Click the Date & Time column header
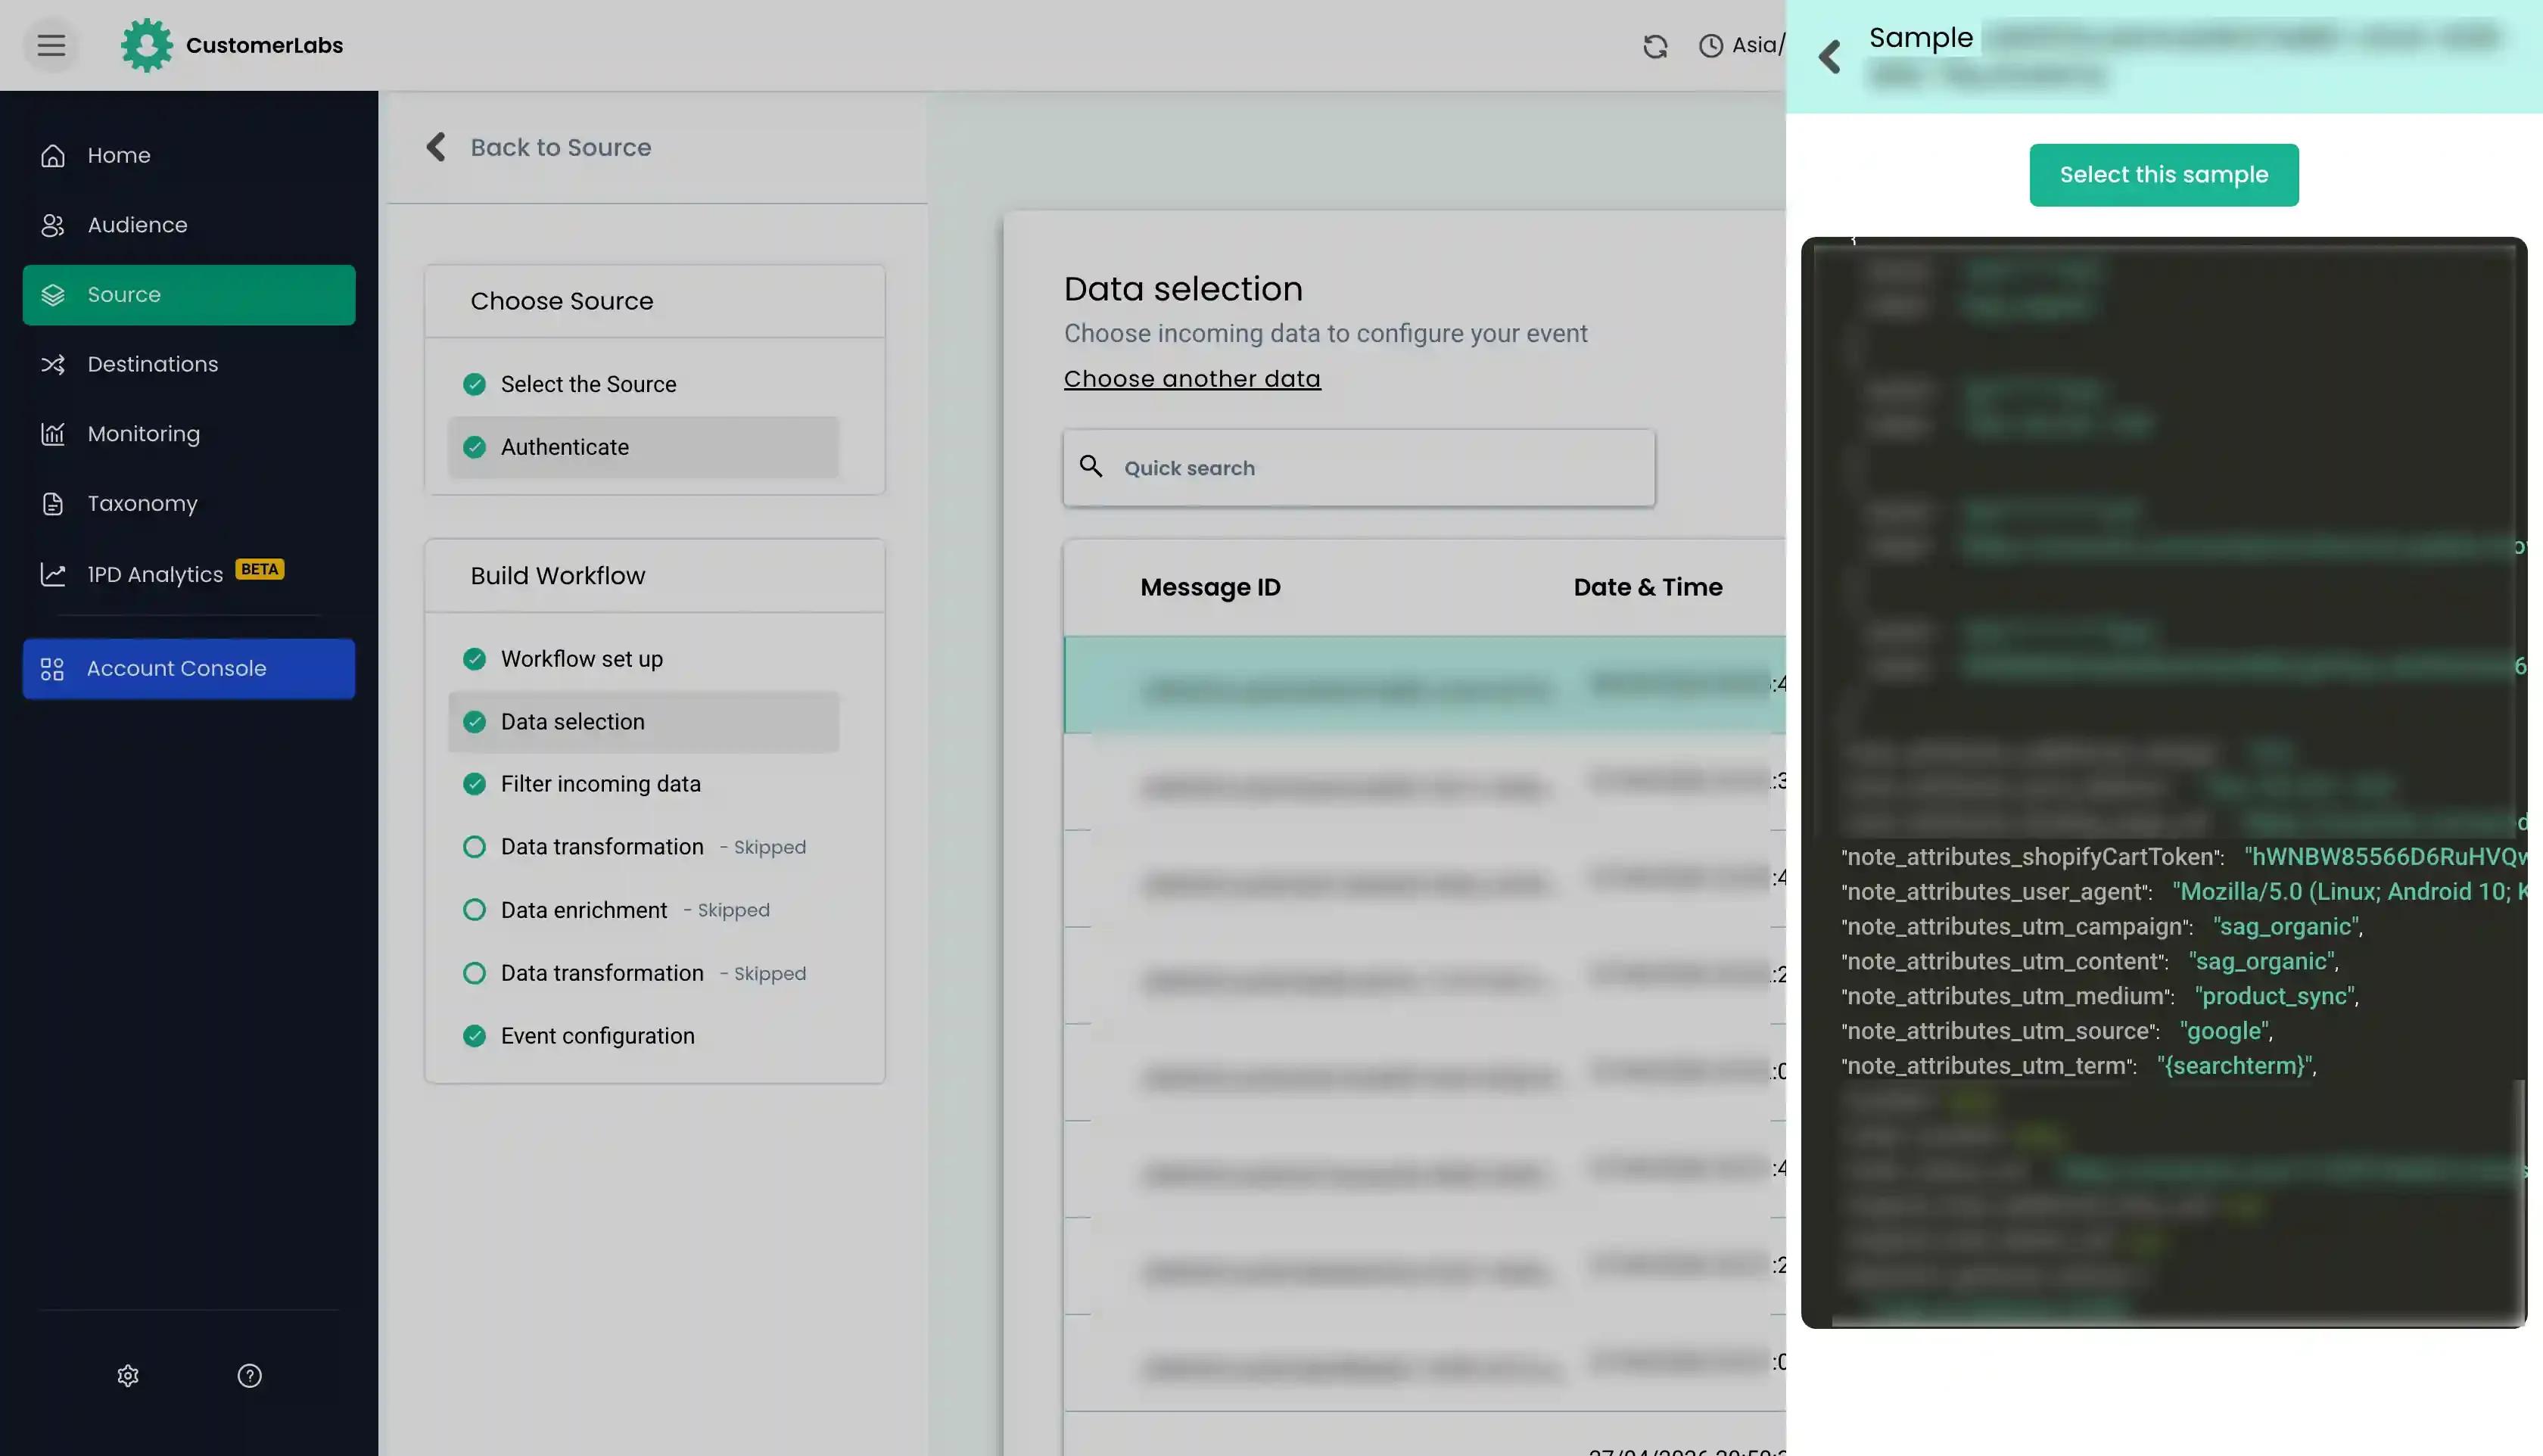Viewport: 2543px width, 1456px height. [1647, 587]
